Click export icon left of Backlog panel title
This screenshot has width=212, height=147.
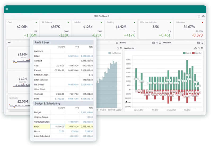pyautogui.click(x=117, y=43)
